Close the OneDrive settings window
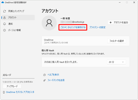Screen dimensions: 138x100 [134, 2]
